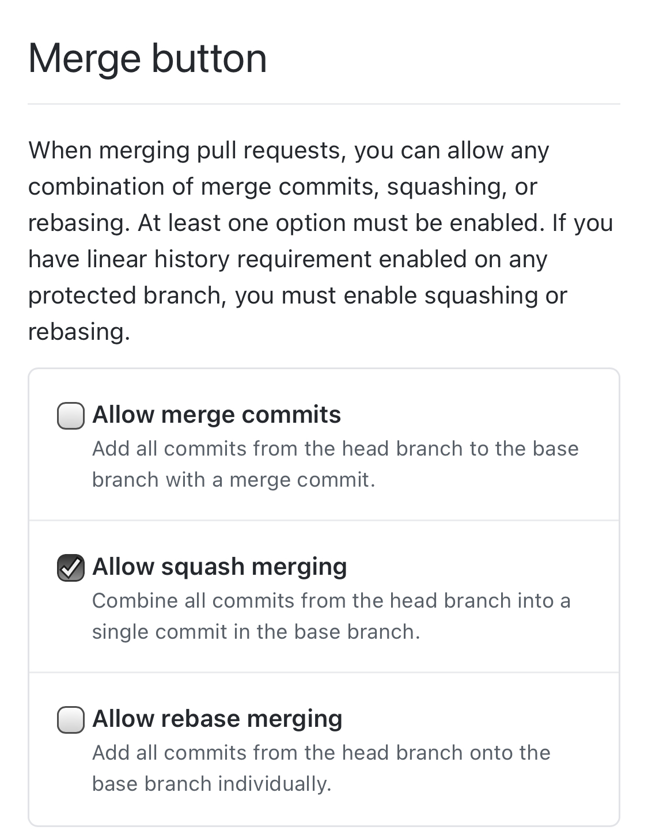Screen dimensions: 648x838
Task: Click the divider under Merge button heading
Action: click(x=324, y=104)
